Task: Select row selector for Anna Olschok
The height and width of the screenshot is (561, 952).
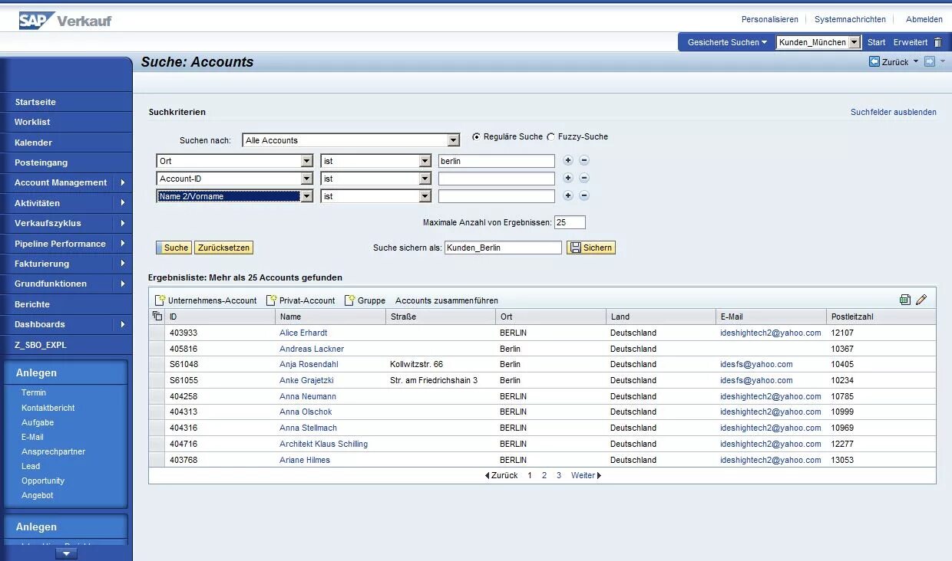Action: coord(157,412)
